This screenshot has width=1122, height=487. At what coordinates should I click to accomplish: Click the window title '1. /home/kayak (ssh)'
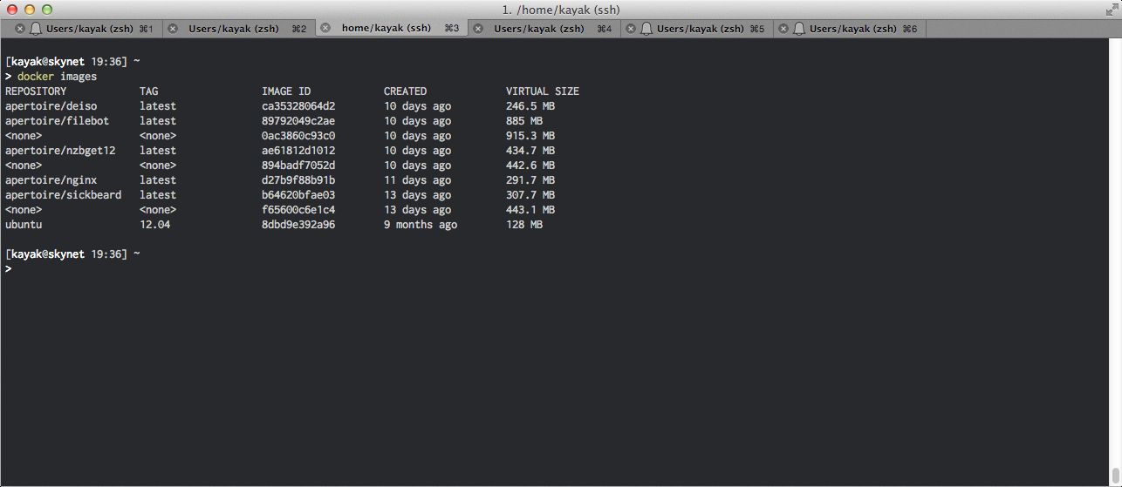(561, 10)
